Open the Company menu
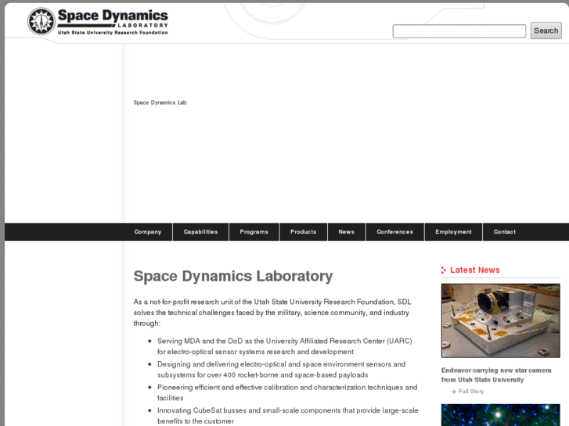Screen dimensions: 569x426 pyautogui.click(x=148, y=232)
